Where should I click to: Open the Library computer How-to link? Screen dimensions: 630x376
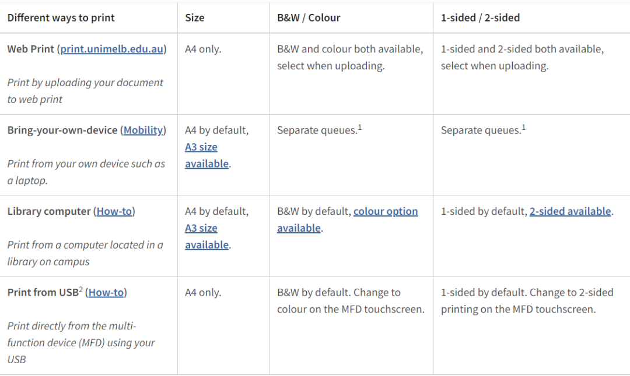(x=114, y=211)
